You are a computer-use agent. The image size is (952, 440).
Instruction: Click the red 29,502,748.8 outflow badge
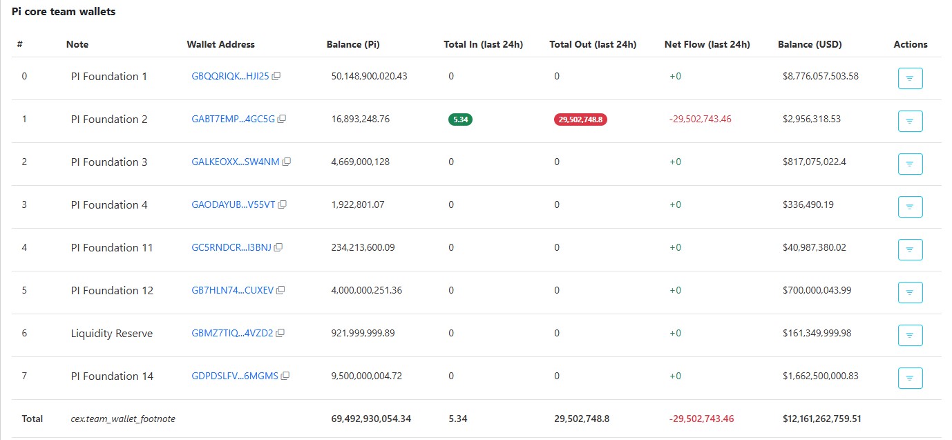580,119
